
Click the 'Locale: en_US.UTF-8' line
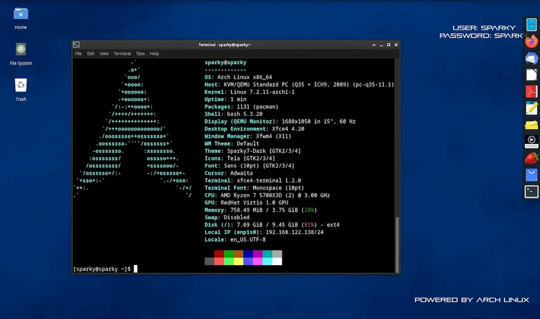pyautogui.click(x=235, y=239)
